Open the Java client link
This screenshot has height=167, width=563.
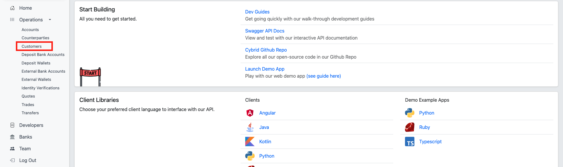click(x=264, y=127)
